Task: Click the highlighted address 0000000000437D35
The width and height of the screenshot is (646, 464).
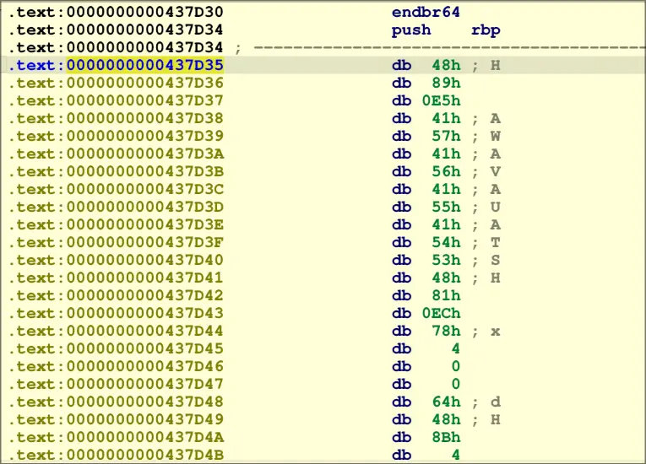Action: tap(145, 65)
